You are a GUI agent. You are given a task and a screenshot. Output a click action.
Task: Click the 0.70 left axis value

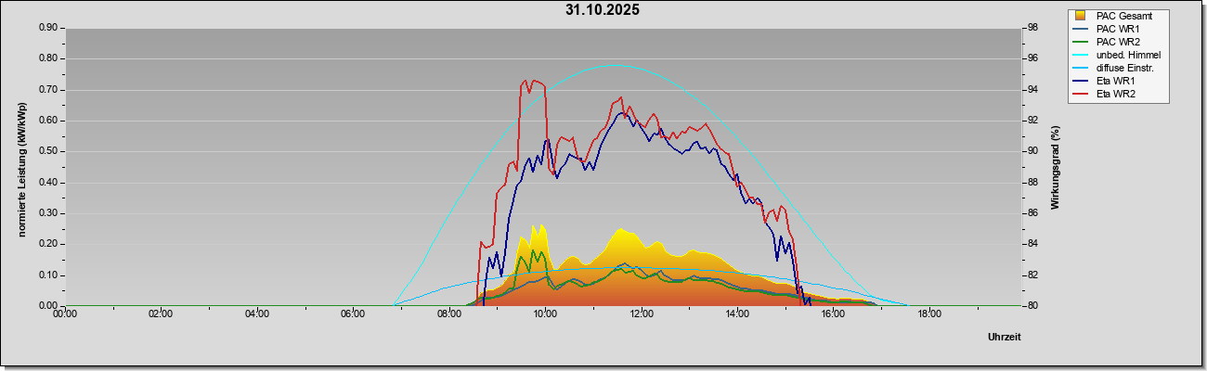(x=49, y=90)
